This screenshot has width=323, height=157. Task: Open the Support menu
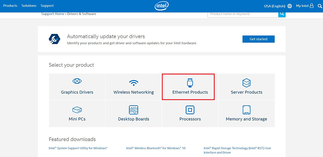click(47, 6)
